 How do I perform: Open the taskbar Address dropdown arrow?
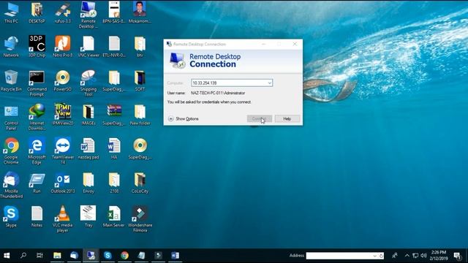[374, 256]
